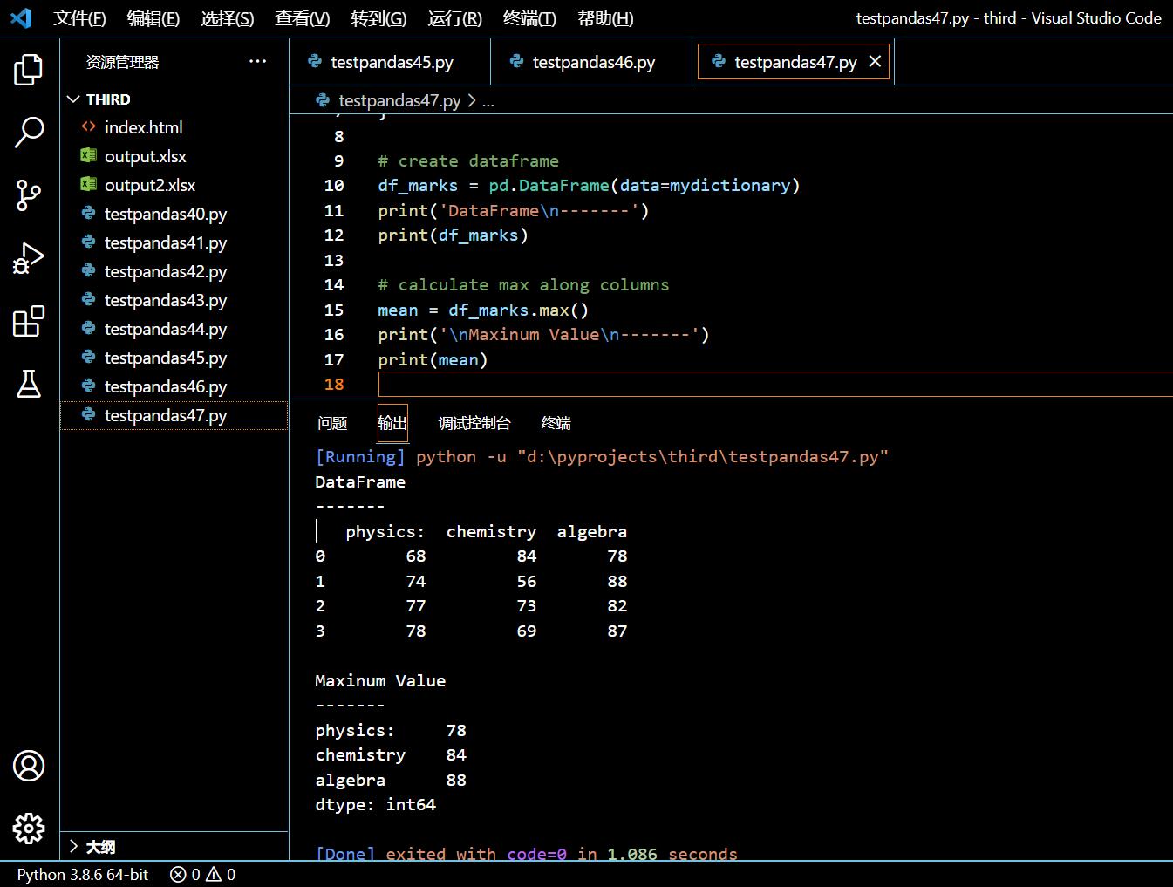Open 选择(S) menu
This screenshot has width=1173, height=887.
(228, 18)
